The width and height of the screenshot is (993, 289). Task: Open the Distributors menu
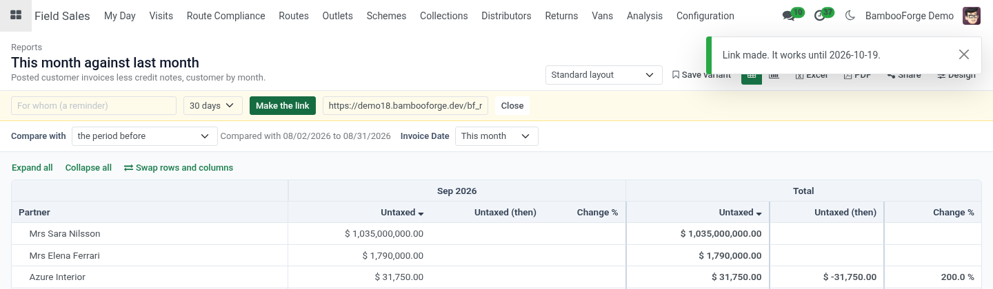(506, 16)
